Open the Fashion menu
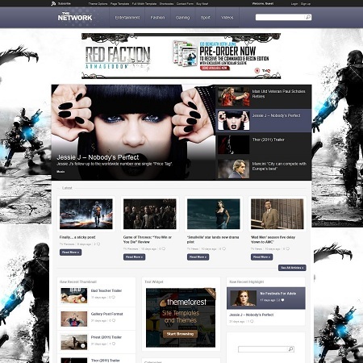This screenshot has width=363, height=363. click(157, 18)
